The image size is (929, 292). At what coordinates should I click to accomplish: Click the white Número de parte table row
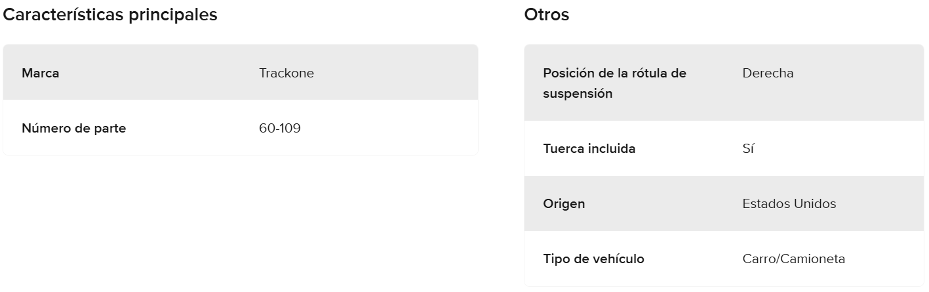tap(393, 129)
